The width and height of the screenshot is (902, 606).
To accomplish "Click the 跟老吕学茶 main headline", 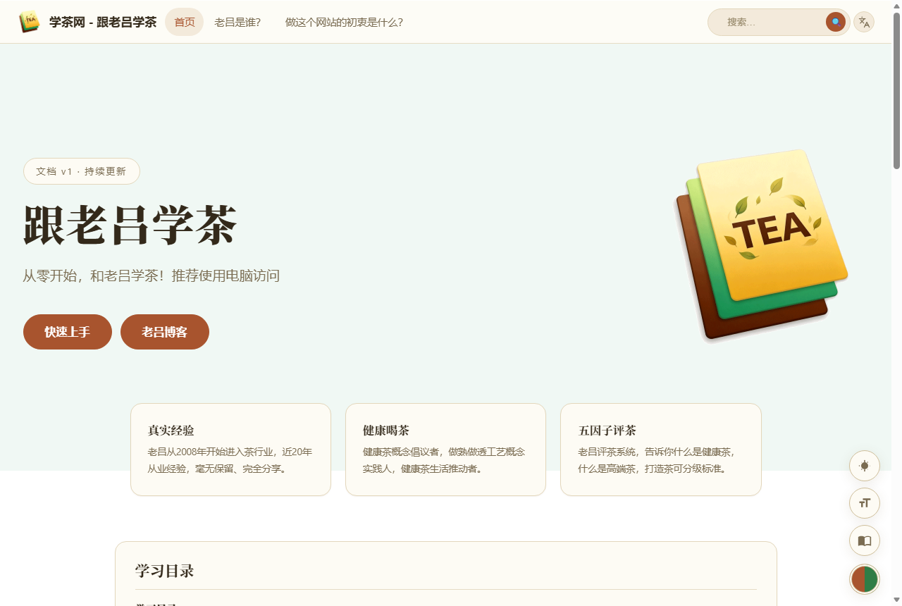I will coord(130,225).
